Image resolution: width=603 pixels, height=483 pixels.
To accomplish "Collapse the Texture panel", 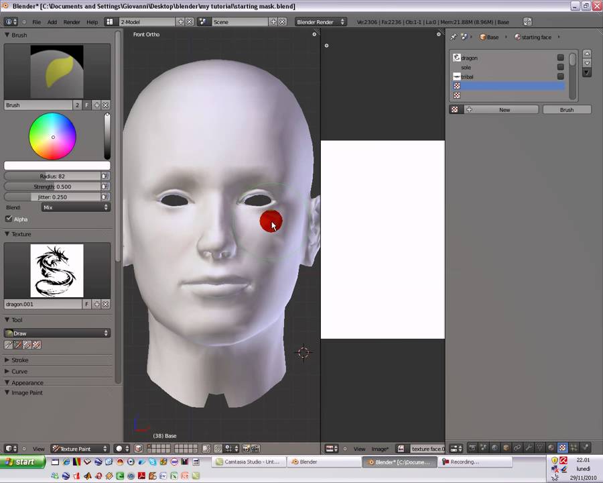I will pos(7,234).
